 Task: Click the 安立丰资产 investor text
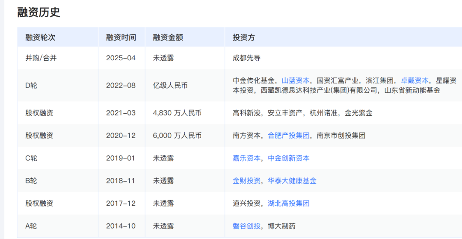pyautogui.click(x=285, y=113)
